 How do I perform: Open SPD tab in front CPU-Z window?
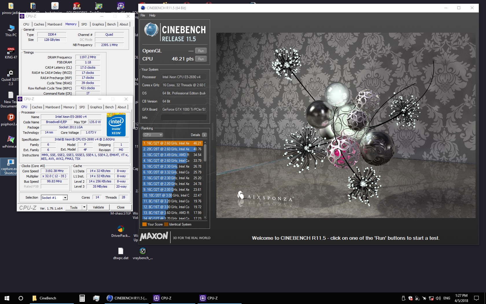(82, 107)
